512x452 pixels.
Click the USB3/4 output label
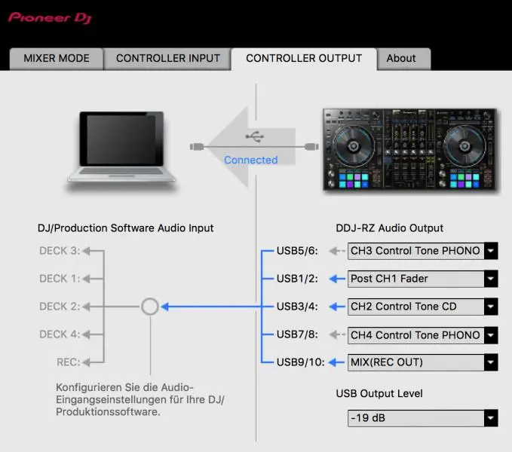click(297, 307)
